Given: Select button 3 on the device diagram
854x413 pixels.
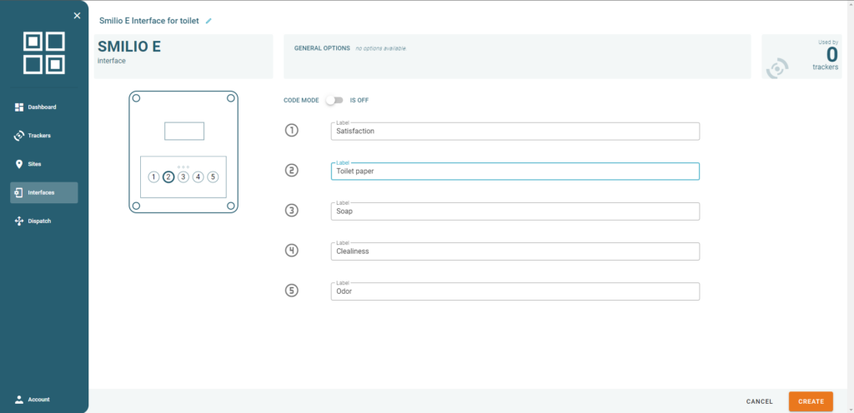Looking at the screenshot, I should click(x=183, y=177).
